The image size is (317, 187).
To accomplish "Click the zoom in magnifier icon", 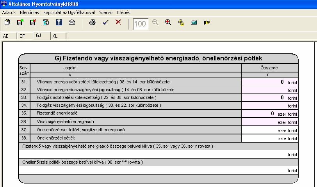I will (x=168, y=22).
